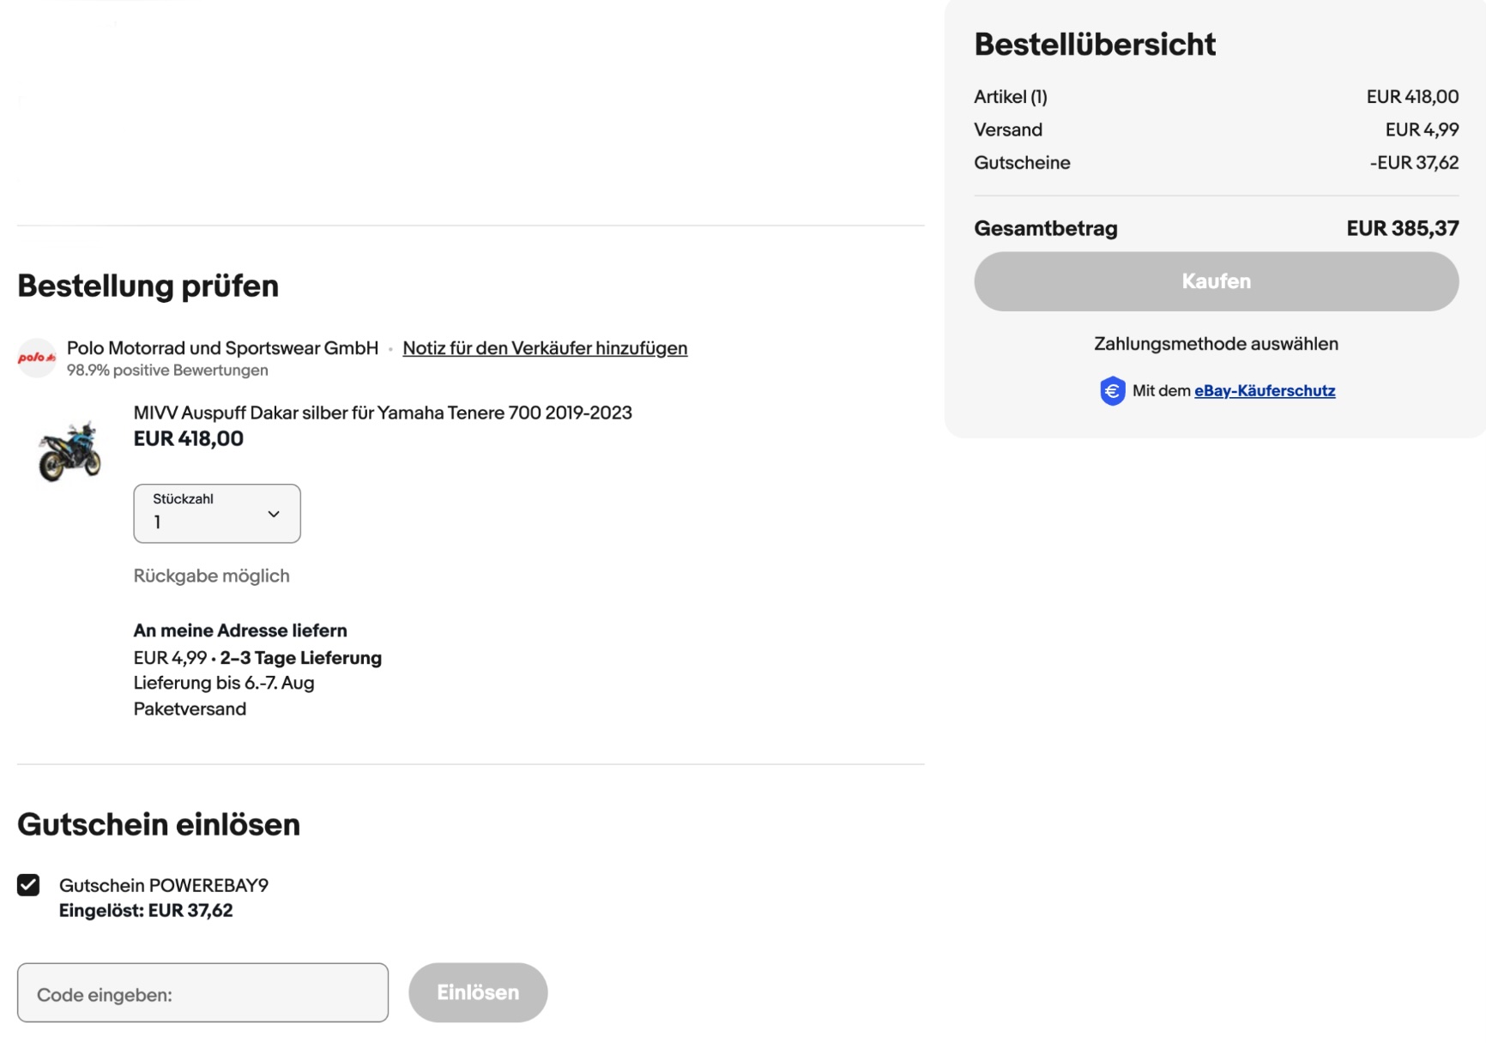Open the eBay-Käuferschutz link
The width and height of the screenshot is (1486, 1043).
point(1264,391)
